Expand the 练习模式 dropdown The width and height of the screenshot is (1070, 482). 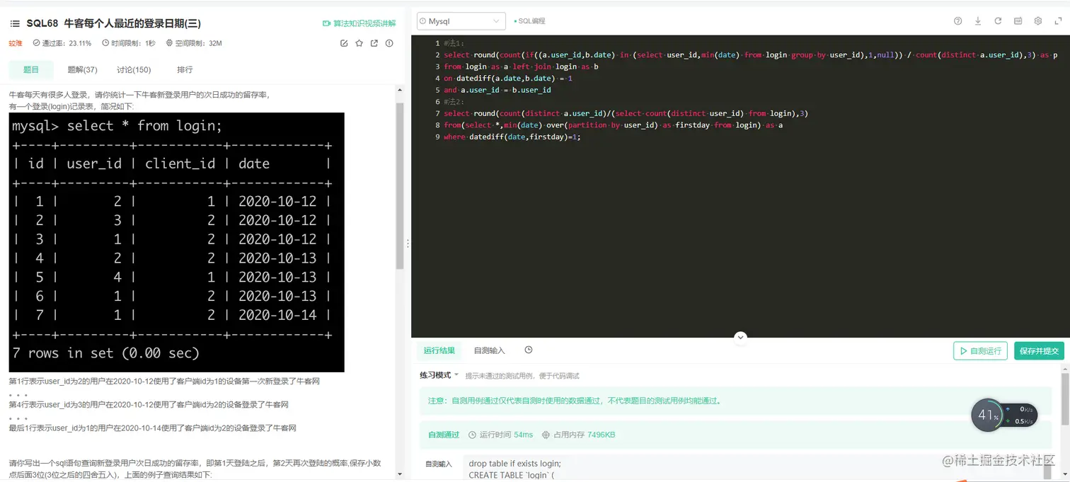point(439,375)
